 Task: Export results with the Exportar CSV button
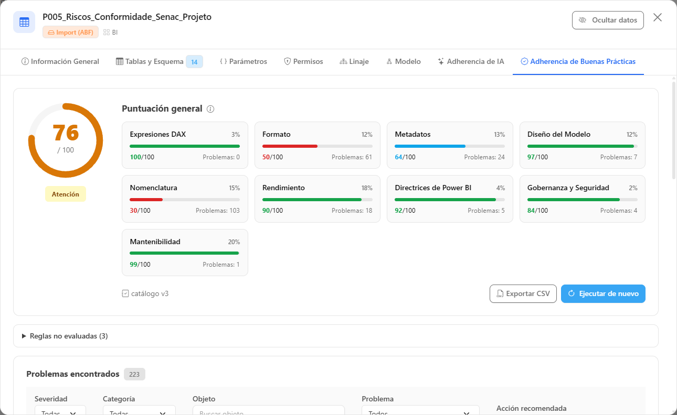tap(523, 294)
